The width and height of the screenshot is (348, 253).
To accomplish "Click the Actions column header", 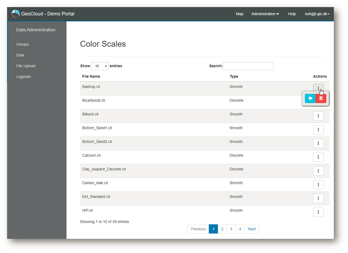I will (320, 76).
